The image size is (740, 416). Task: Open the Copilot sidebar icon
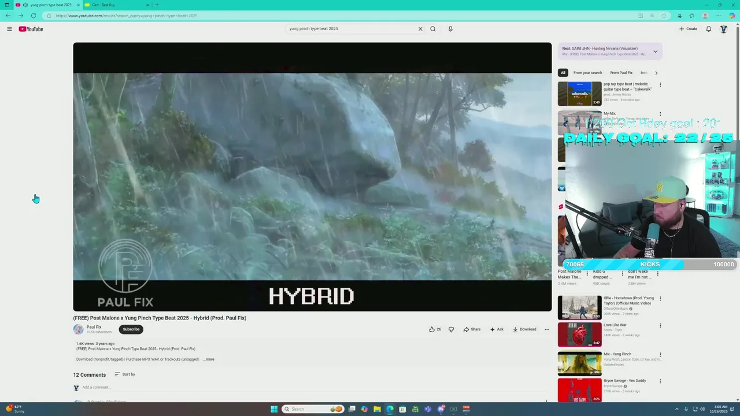(732, 16)
